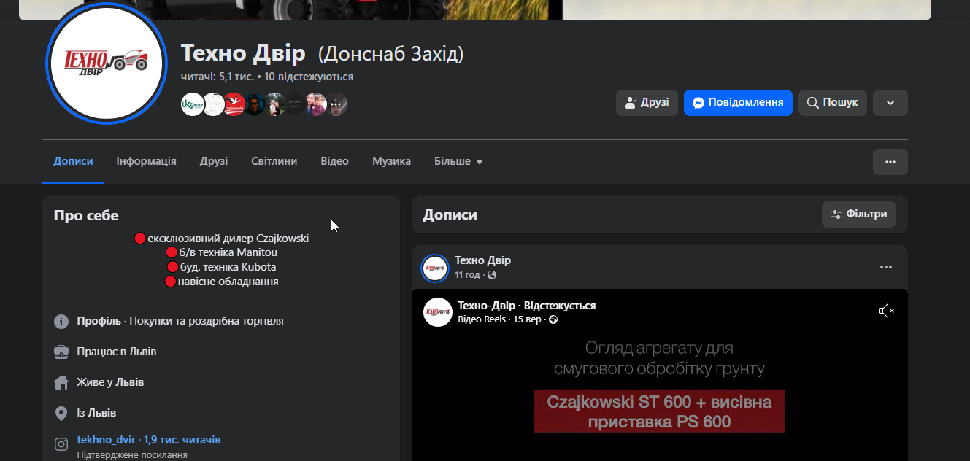Click the читачі: 5,1 тис. followers count
Image resolution: width=970 pixels, height=461 pixels.
click(217, 77)
